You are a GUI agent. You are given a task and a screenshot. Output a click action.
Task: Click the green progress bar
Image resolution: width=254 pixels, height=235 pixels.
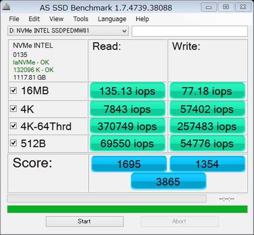[127, 209]
